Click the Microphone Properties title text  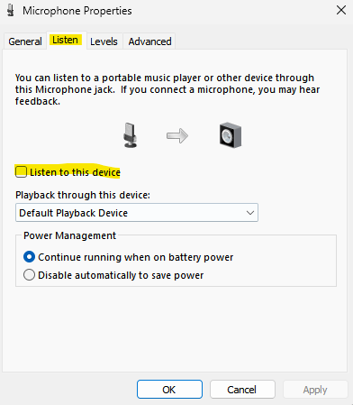(x=77, y=11)
